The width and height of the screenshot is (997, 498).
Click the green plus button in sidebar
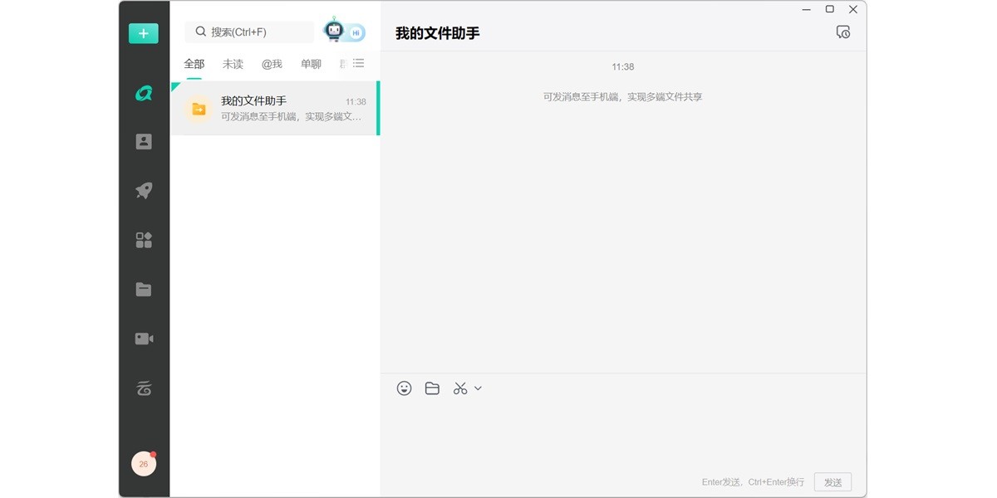pos(143,33)
